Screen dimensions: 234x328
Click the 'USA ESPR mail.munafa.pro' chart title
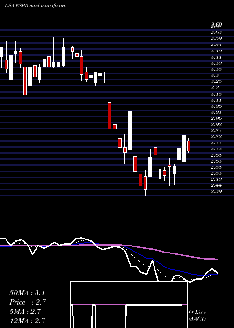[x=35, y=6]
